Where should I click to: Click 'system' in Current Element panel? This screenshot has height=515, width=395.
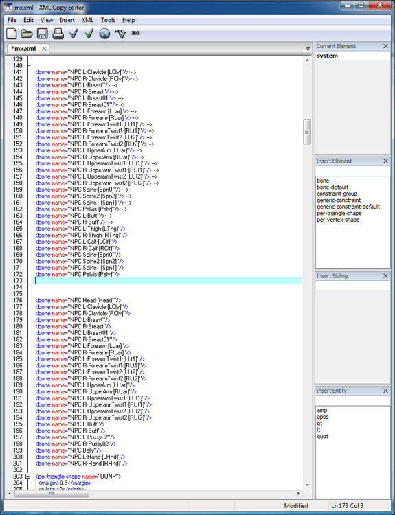click(x=327, y=56)
